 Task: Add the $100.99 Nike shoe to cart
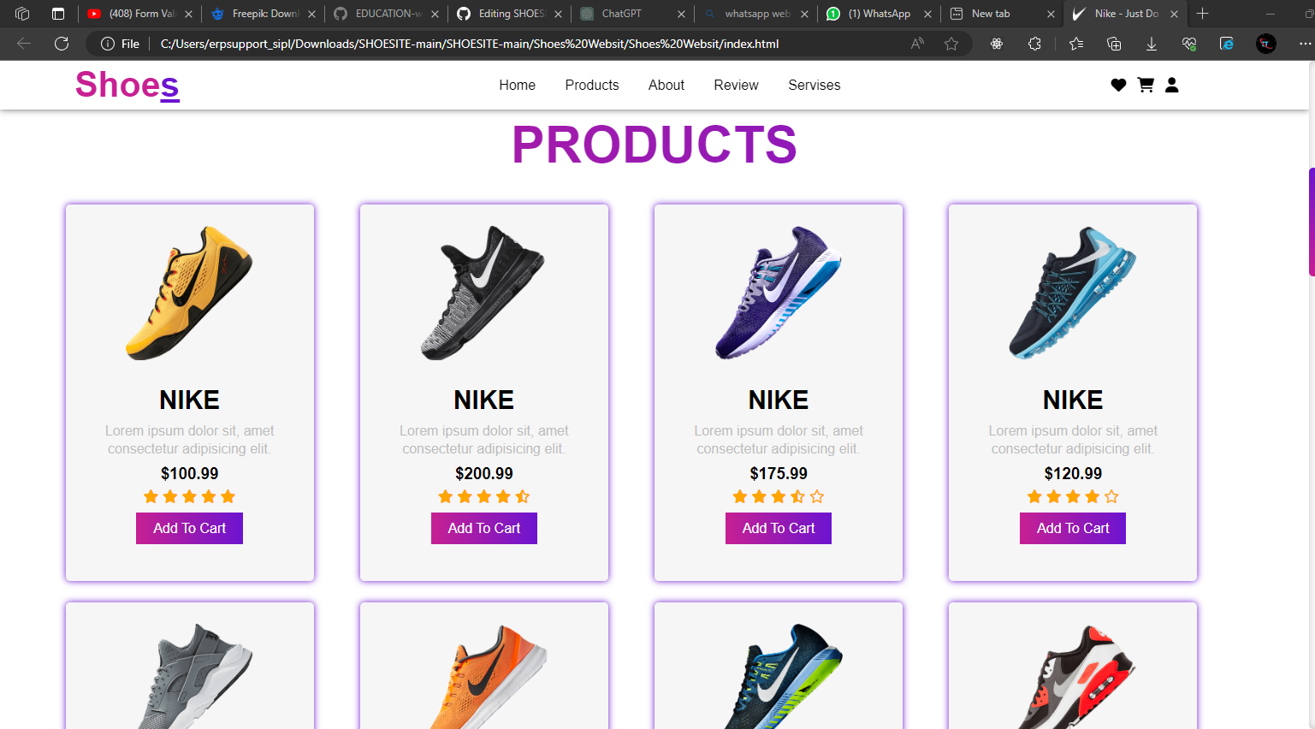(189, 528)
